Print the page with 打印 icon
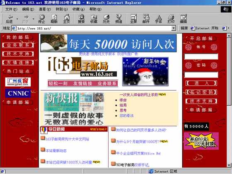 click(171, 19)
